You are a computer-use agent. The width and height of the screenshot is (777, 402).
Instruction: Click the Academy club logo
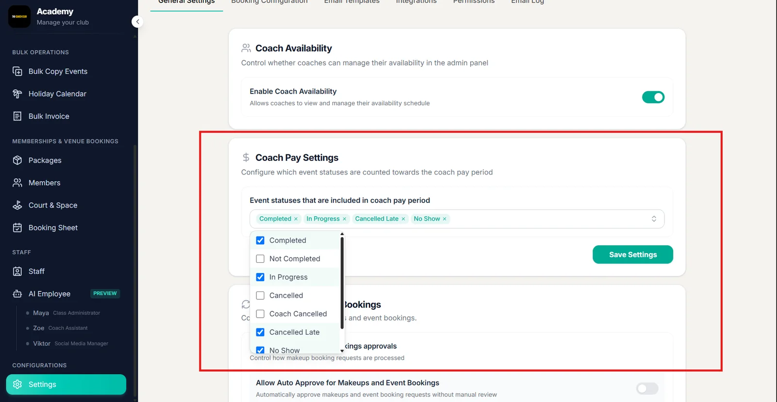click(19, 16)
